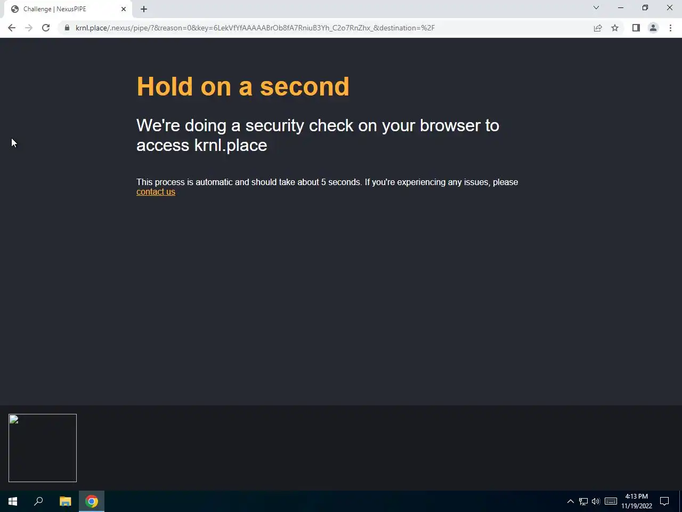Screen dimensions: 682x512
Task: Open the network status tray icon
Action: click(583, 501)
